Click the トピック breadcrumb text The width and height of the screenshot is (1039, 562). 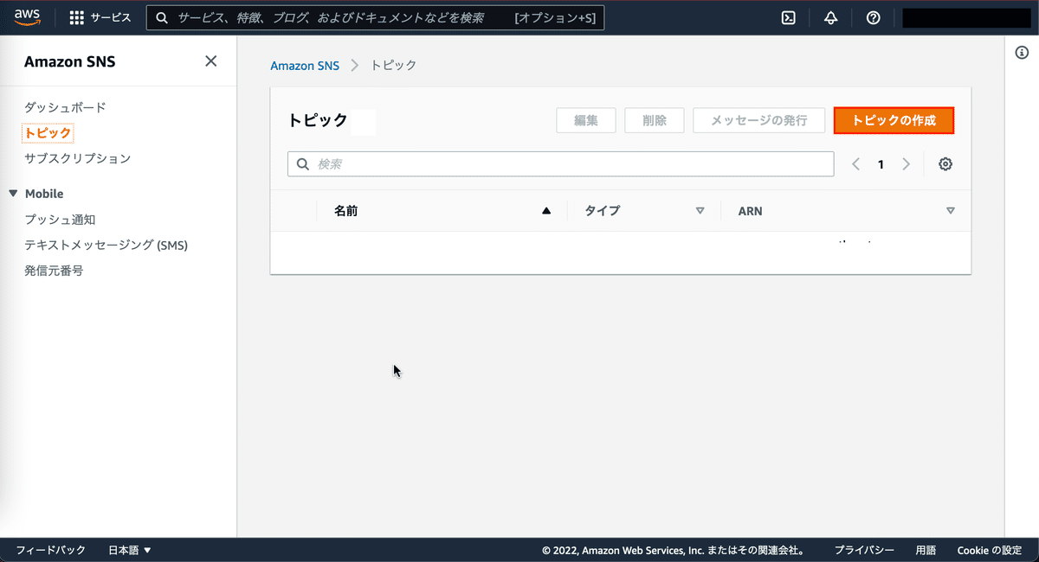click(394, 66)
